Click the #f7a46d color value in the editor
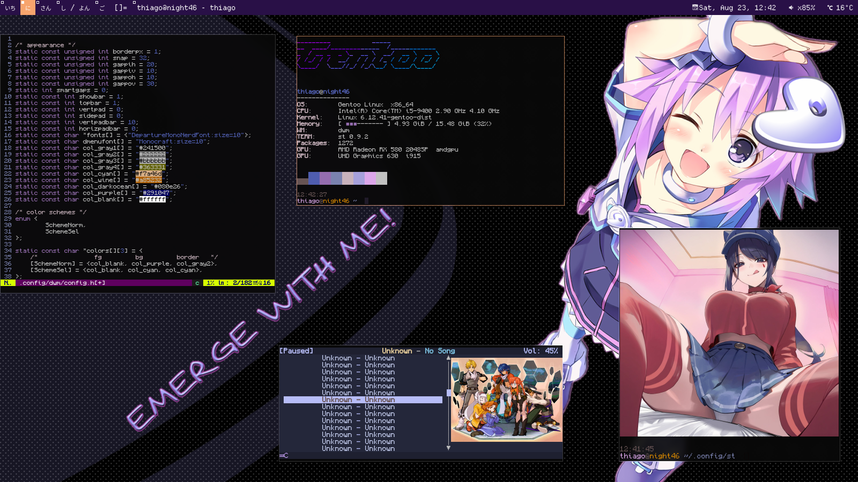The height and width of the screenshot is (482, 858). pos(149,174)
